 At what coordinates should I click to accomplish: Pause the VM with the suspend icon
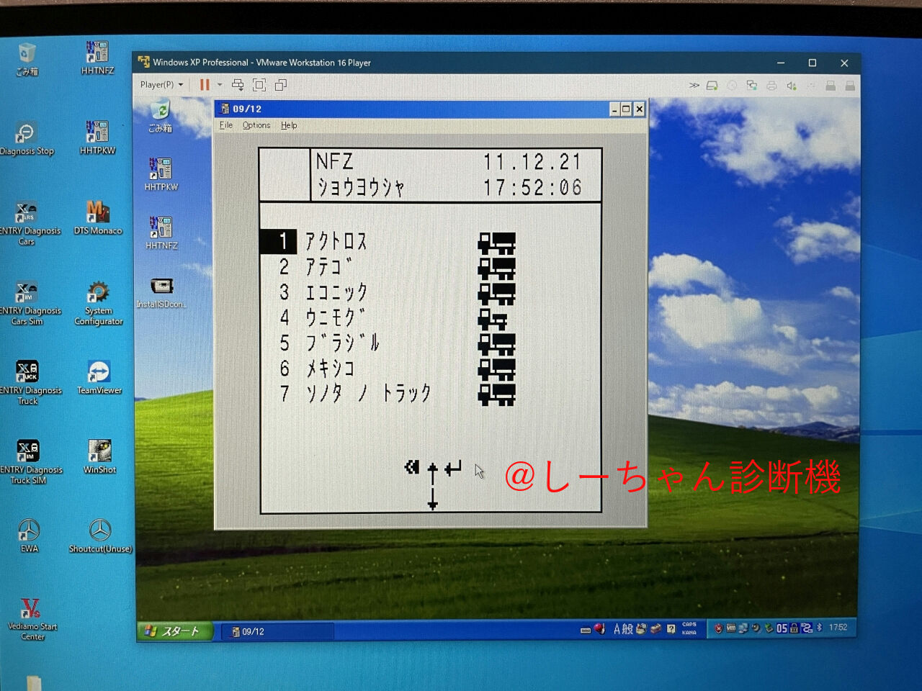coord(204,84)
